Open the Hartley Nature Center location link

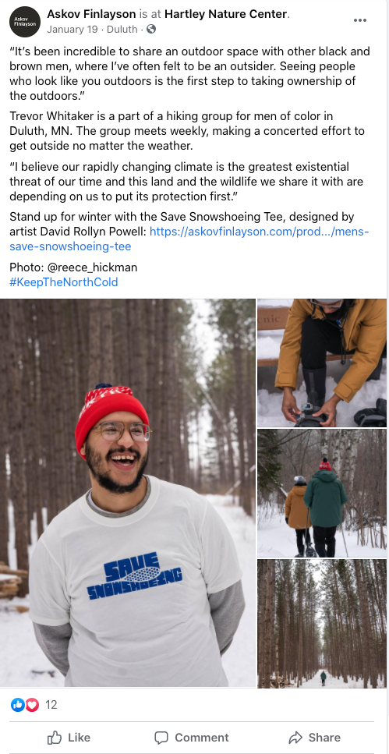click(x=227, y=14)
